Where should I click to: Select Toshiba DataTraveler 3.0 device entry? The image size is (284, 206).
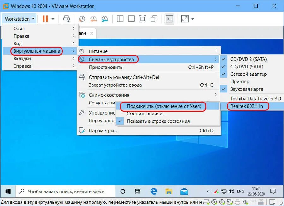[x=252, y=99]
